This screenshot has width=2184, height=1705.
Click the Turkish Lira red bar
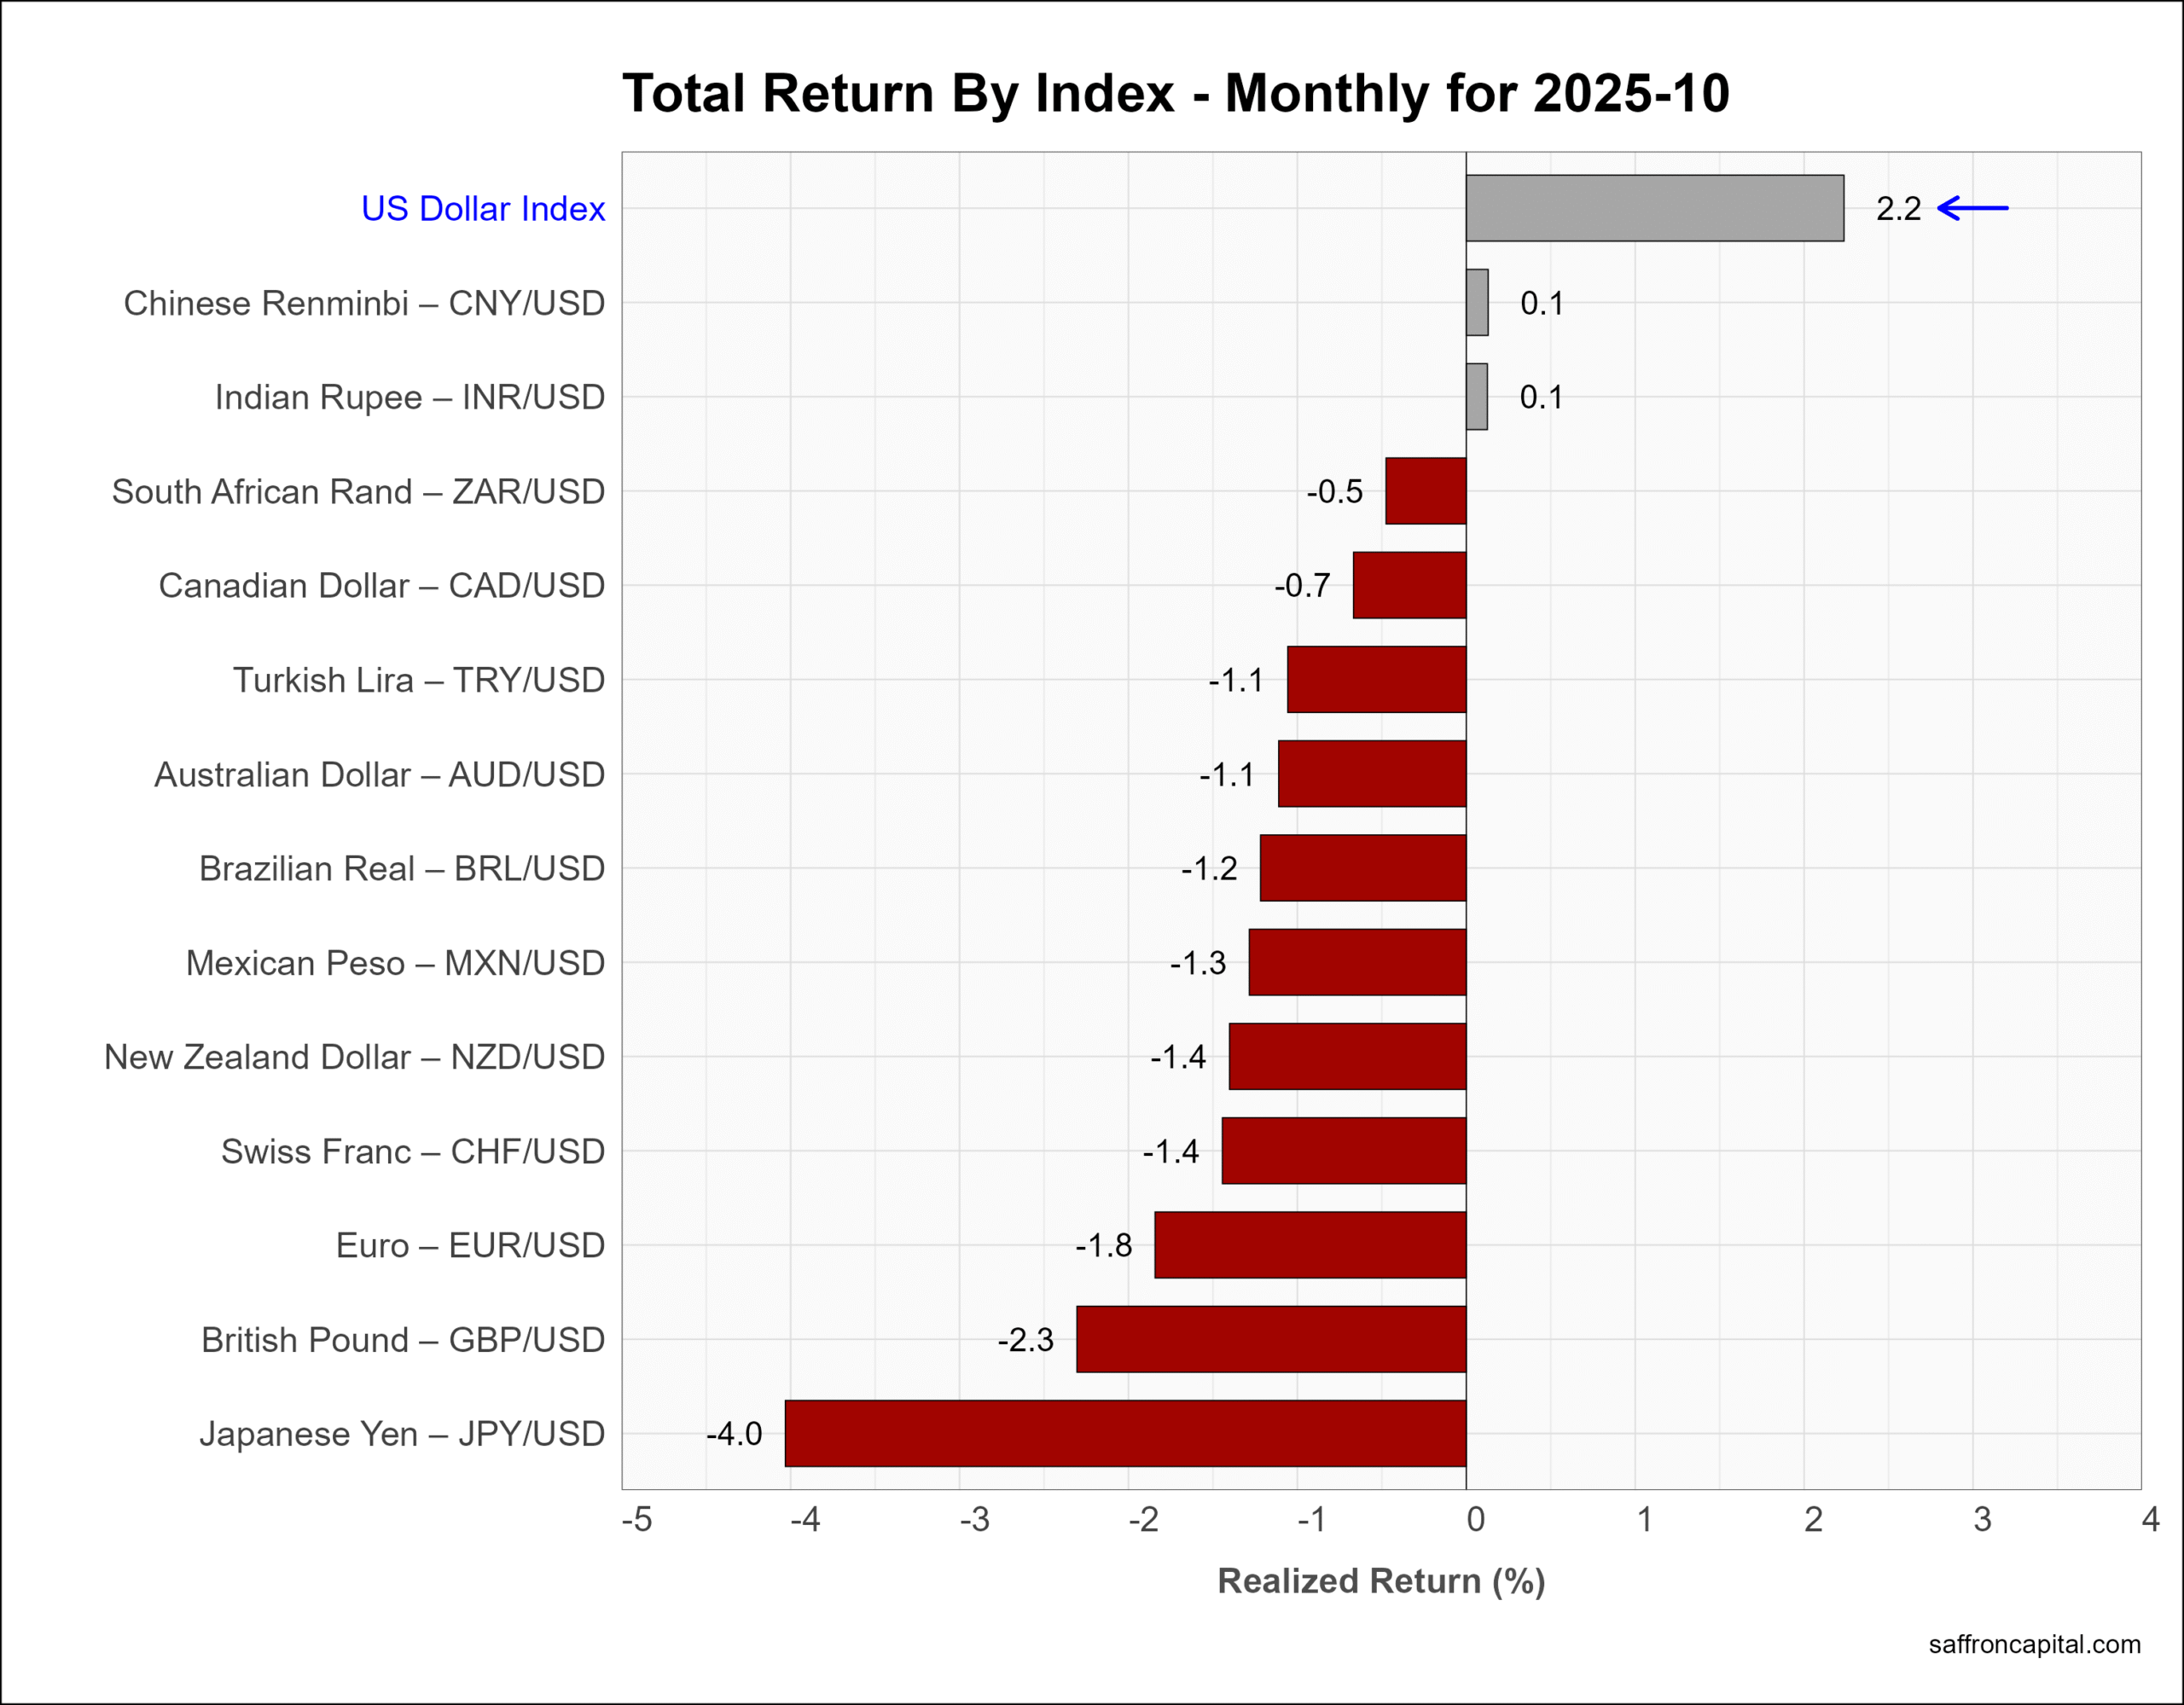pyautogui.click(x=1376, y=680)
